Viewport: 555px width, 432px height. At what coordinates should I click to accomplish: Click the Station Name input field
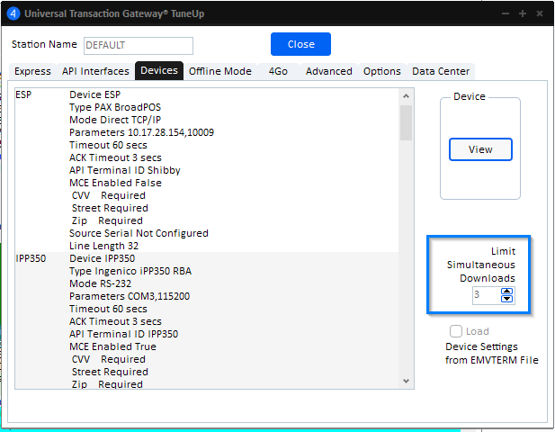point(138,45)
